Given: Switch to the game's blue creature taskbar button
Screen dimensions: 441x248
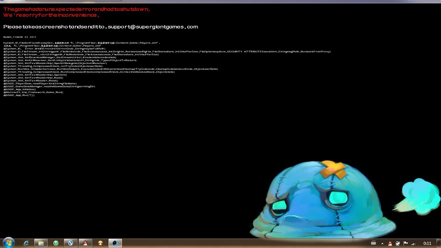Looking at the screenshot, I should [x=115, y=243].
